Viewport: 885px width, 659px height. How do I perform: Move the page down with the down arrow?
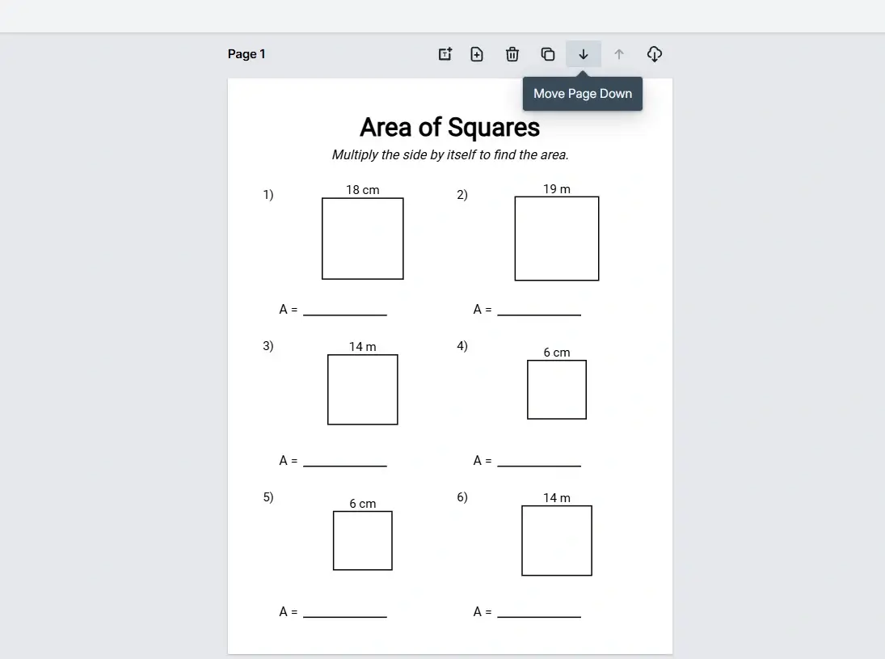click(584, 54)
